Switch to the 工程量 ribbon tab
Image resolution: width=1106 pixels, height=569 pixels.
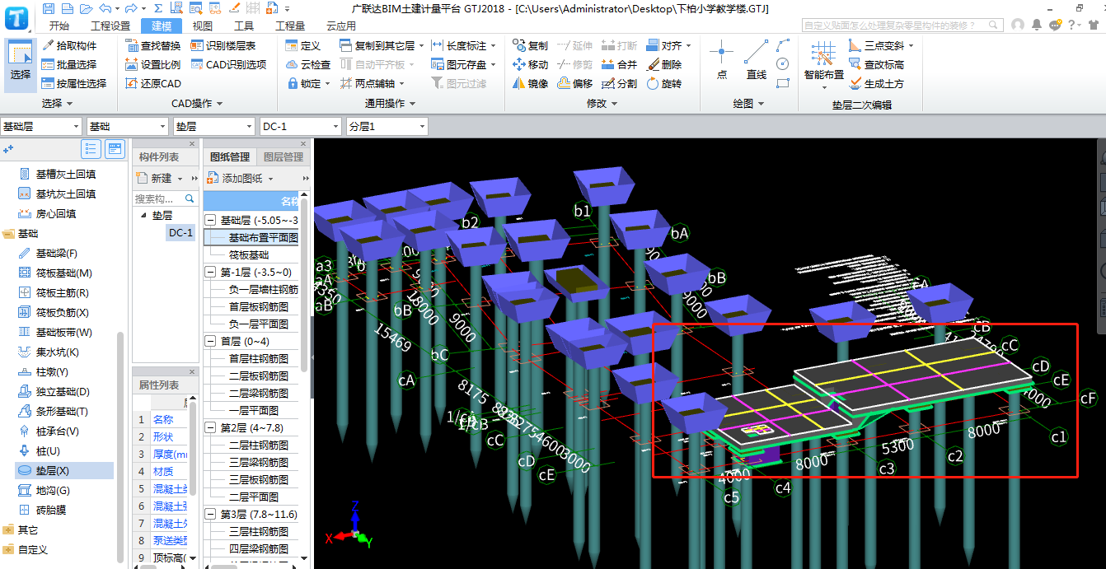pyautogui.click(x=289, y=26)
